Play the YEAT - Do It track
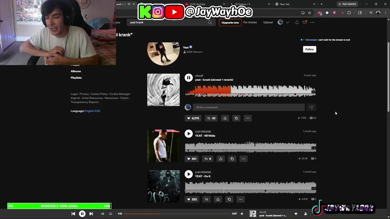The width and height of the screenshot is (390, 219). [189, 174]
